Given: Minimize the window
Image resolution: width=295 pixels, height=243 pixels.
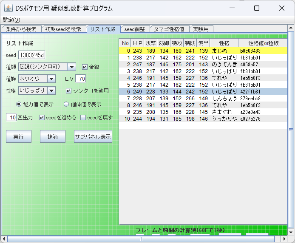Looking at the screenshot, I should [232, 8].
